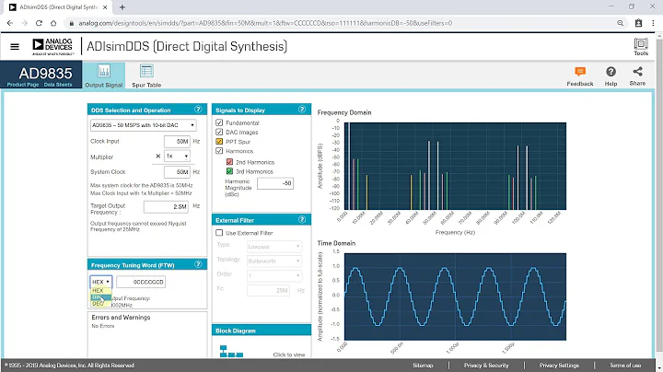Expand the Multiplier 1x dropdown
Image resolution: width=663 pixels, height=372 pixels.
click(177, 156)
